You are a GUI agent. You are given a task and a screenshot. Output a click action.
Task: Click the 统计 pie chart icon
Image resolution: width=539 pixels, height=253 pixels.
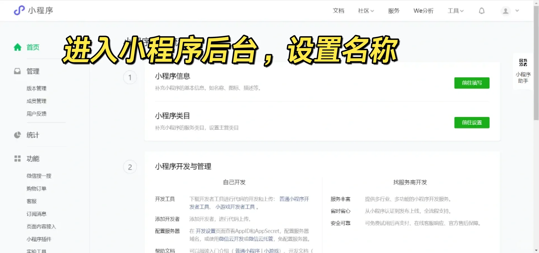17,135
